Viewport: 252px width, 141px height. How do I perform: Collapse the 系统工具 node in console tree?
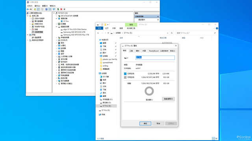28,16
